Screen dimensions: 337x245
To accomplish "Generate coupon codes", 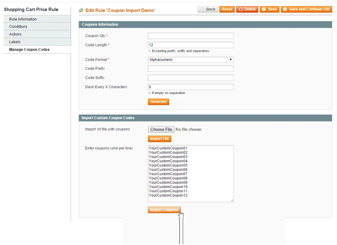I will pyautogui.click(x=158, y=102).
